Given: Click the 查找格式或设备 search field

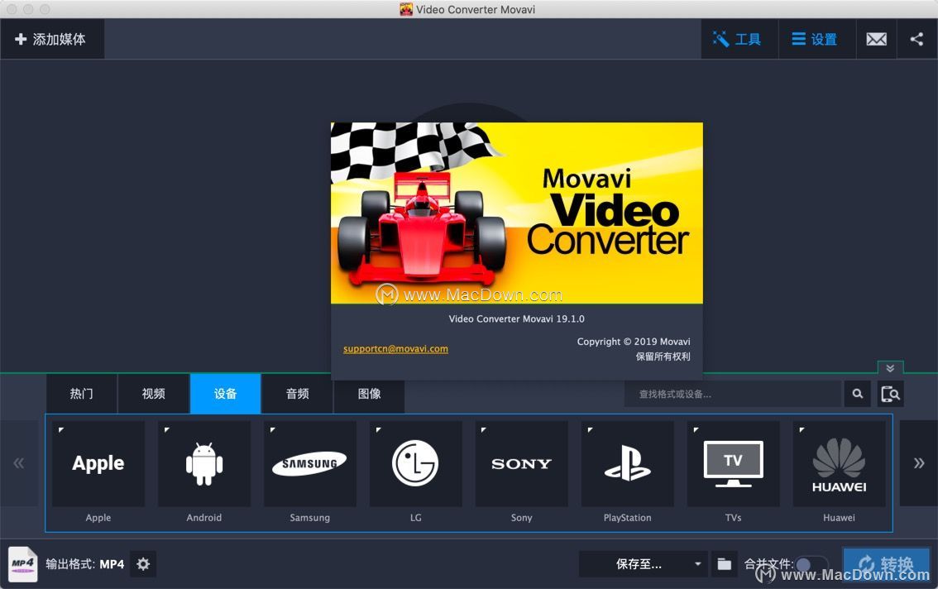Looking at the screenshot, I should click(733, 394).
